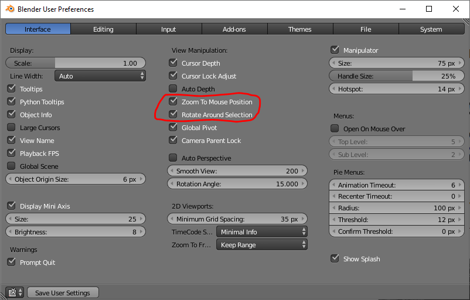The width and height of the screenshot is (470, 300).
Task: Click the Hotspot value field
Action: (x=397, y=88)
